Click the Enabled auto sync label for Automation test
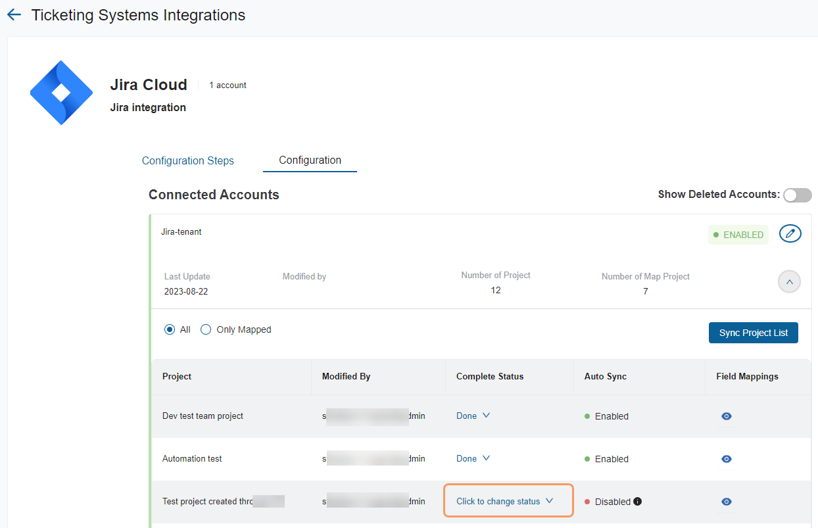Viewport: 818px width, 528px height. (x=610, y=458)
